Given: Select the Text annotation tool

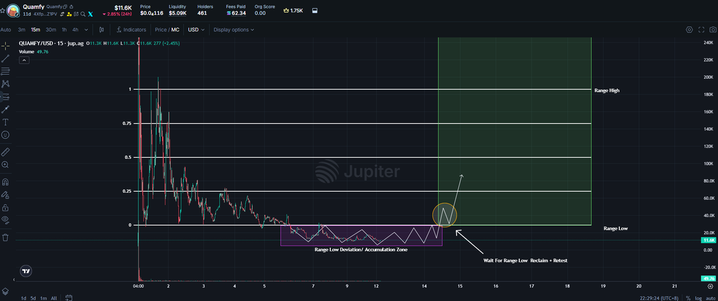Looking at the screenshot, I should point(5,122).
